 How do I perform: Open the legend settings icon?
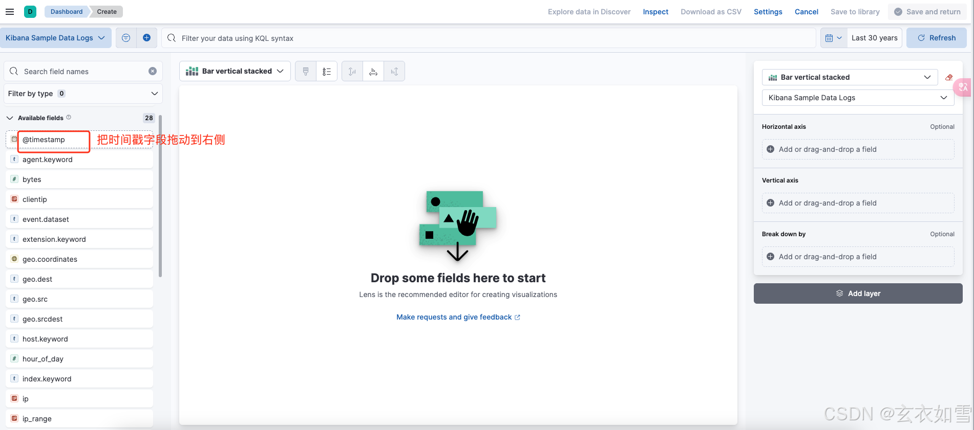pyautogui.click(x=327, y=71)
